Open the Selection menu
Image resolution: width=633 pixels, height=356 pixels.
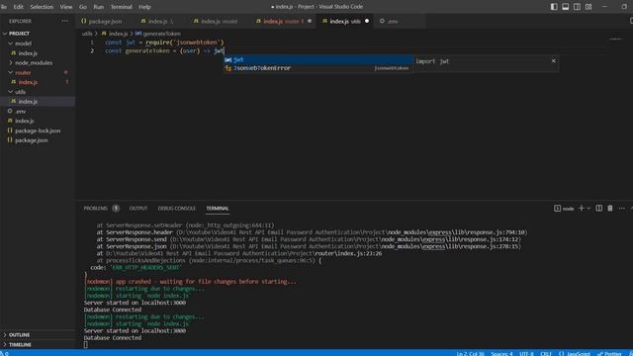[x=42, y=7]
